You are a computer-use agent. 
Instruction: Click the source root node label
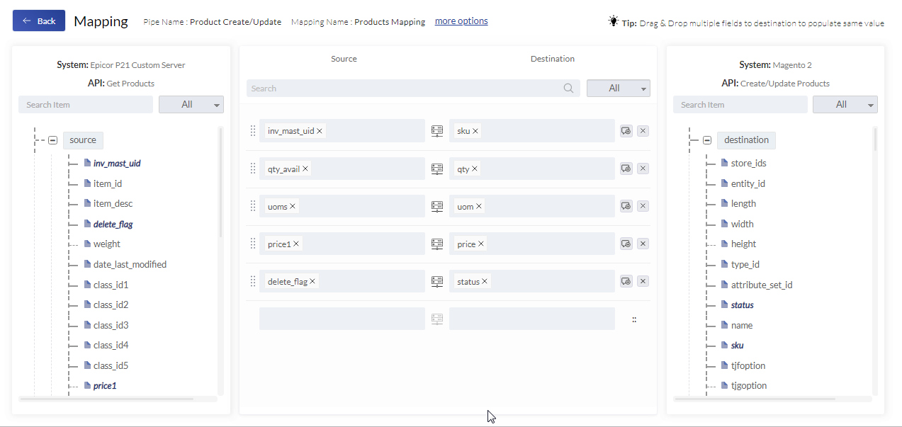click(x=83, y=140)
